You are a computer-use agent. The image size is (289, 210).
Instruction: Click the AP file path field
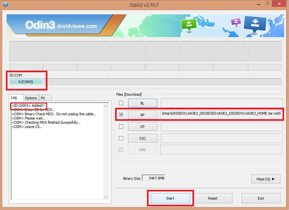[222, 115]
